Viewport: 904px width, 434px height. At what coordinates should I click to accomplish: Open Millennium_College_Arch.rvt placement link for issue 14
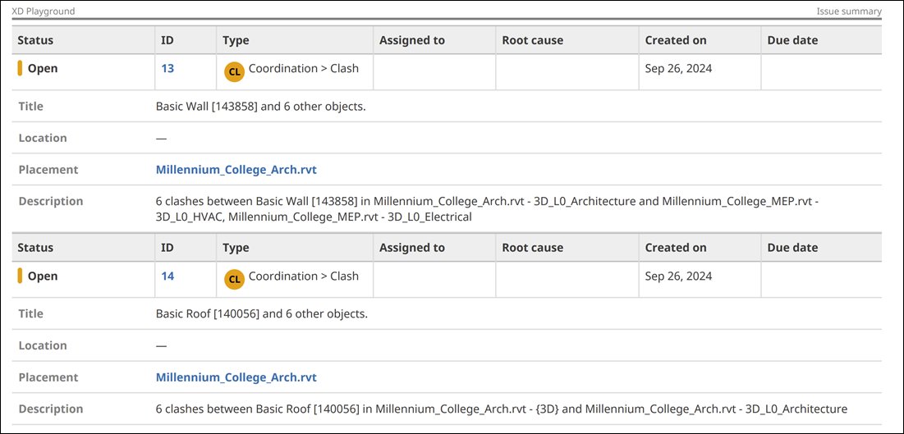236,377
